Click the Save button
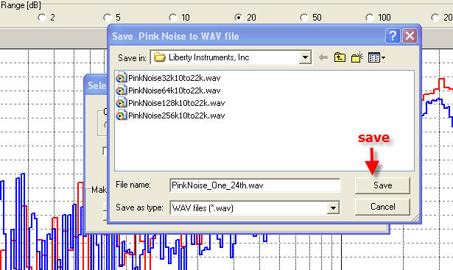 point(382,185)
